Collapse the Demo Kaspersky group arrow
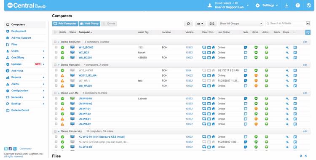 click(x=59, y=131)
